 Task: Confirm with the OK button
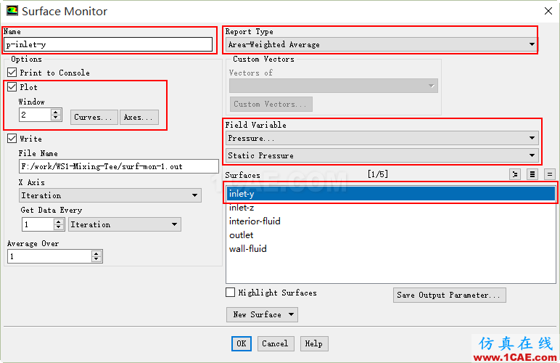(242, 343)
